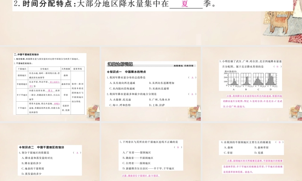Open the slide titled 二、中国干湿地区的划分
302x181 pixels.
pyautogui.click(x=50, y=84)
